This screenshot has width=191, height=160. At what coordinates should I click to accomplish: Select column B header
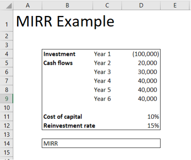point(67,5)
